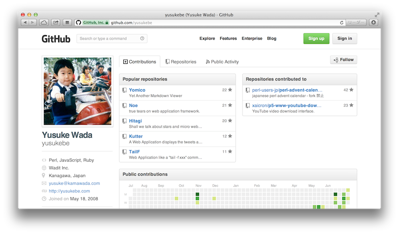Open the iCloud tabs button

coord(44,22)
